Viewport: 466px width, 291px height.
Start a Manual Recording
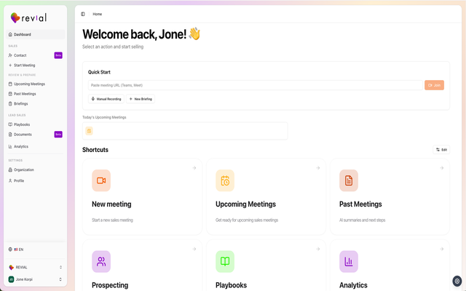coord(106,99)
